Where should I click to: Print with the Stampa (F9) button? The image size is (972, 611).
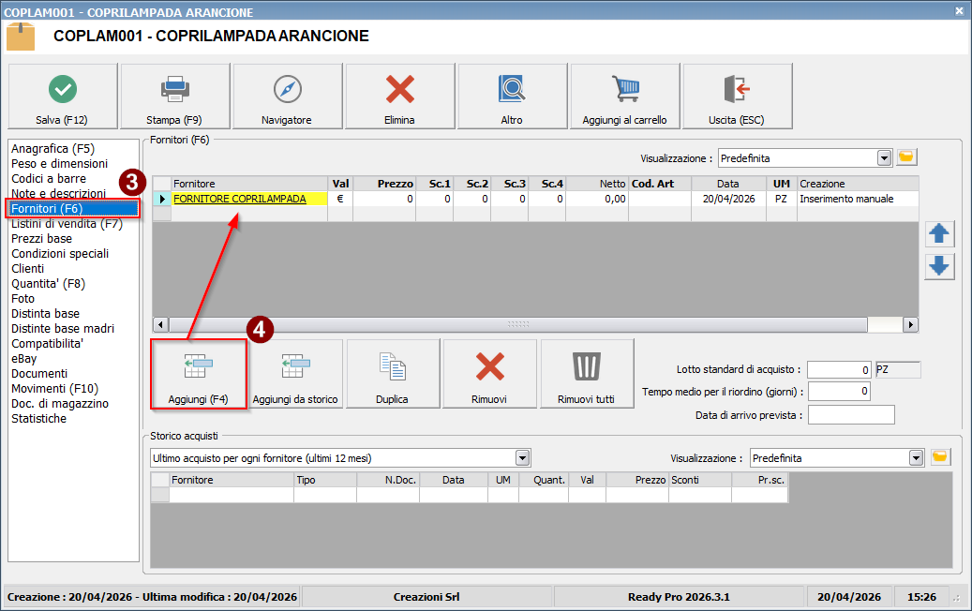(175, 97)
